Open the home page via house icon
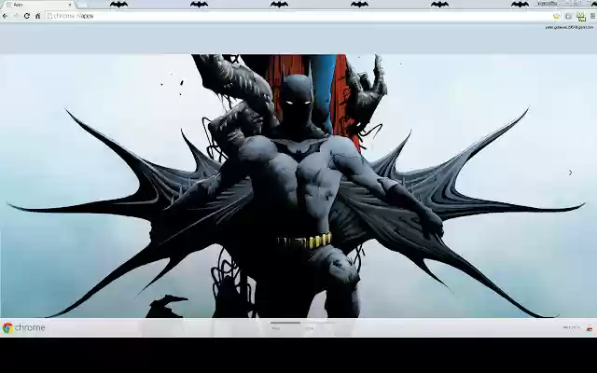Screen dimensions: 597x373 point(37,16)
